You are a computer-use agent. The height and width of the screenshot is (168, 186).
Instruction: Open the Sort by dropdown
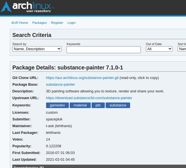182,49
